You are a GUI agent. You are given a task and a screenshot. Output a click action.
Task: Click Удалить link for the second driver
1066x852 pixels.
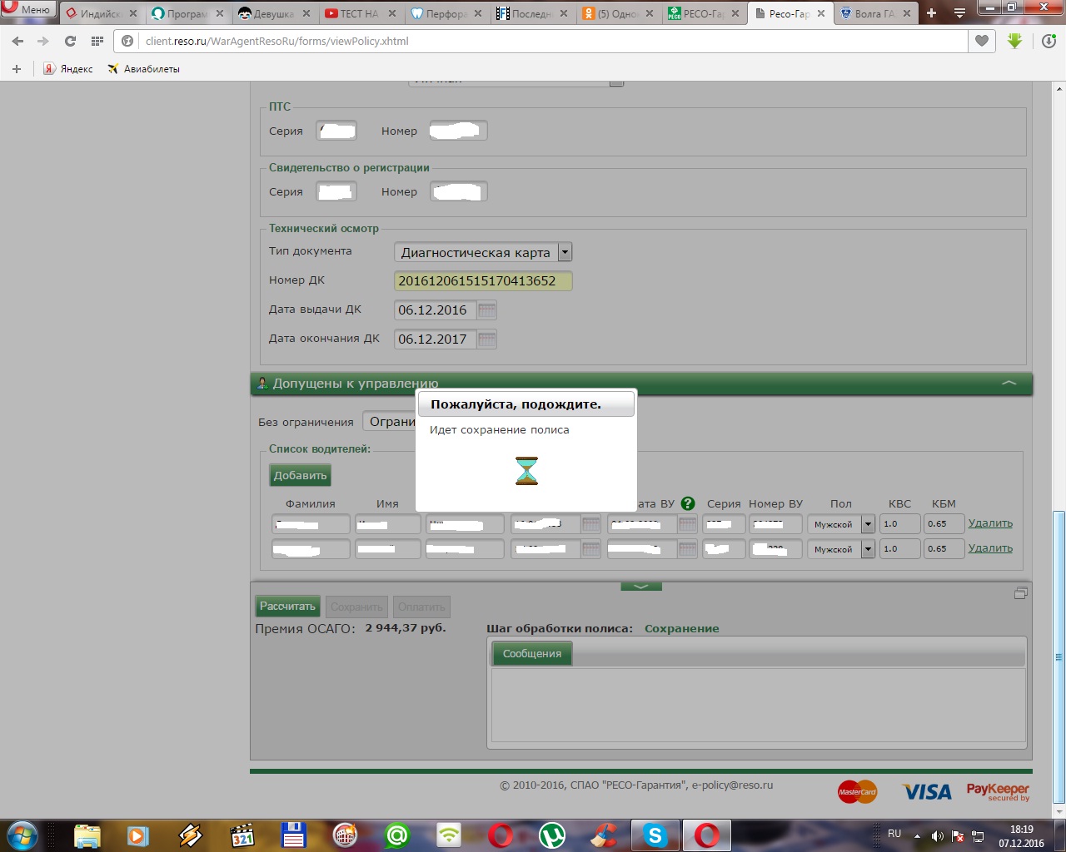(990, 548)
